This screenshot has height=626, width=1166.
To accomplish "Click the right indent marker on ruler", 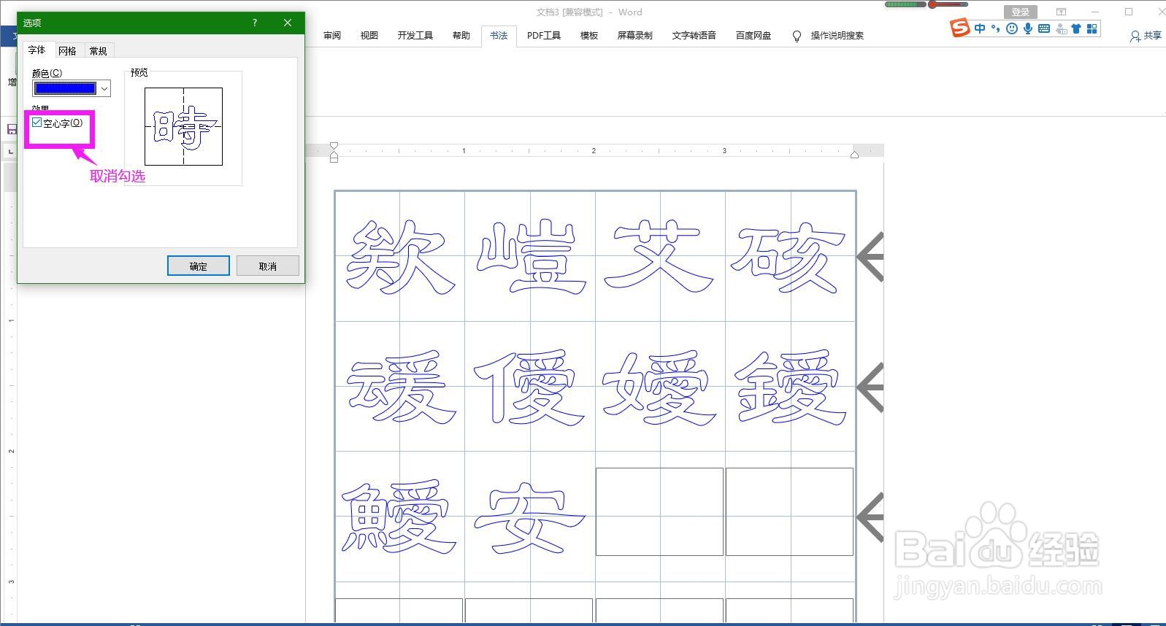I will point(854,154).
